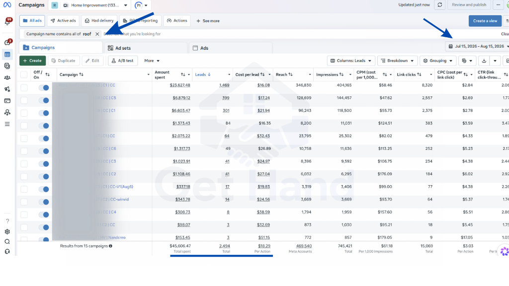The height and width of the screenshot is (286, 509).
Task: Open the export options caret
Action: pos(495,61)
